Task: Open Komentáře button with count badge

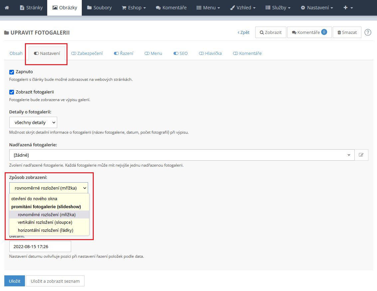Action: pos(309,32)
